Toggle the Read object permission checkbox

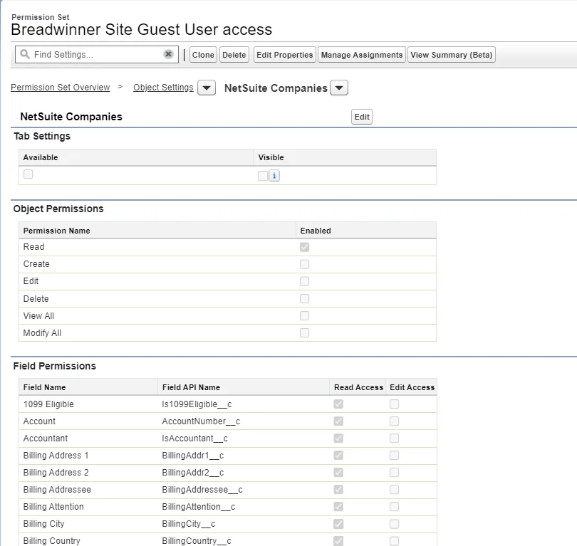tap(304, 247)
